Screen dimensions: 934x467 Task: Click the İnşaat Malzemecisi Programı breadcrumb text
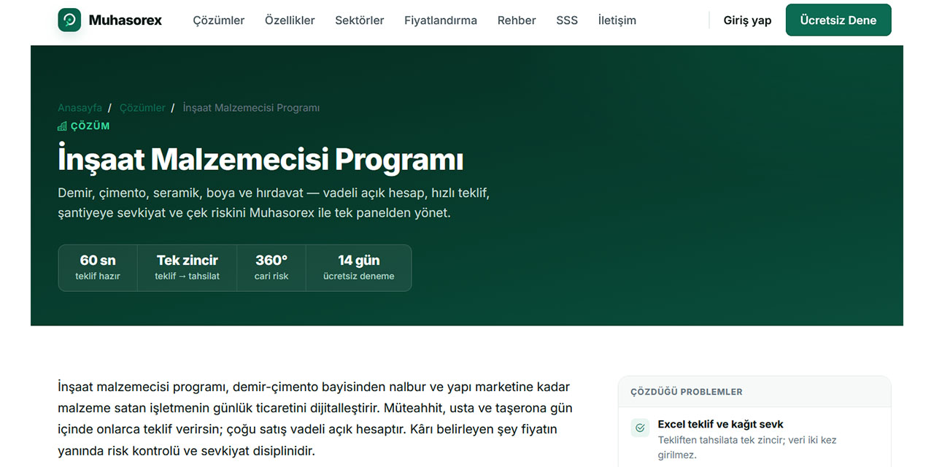point(251,108)
